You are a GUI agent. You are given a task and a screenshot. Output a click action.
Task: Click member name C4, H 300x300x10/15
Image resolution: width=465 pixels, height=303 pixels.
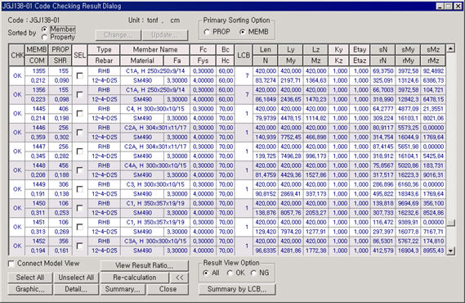[x=155, y=109]
